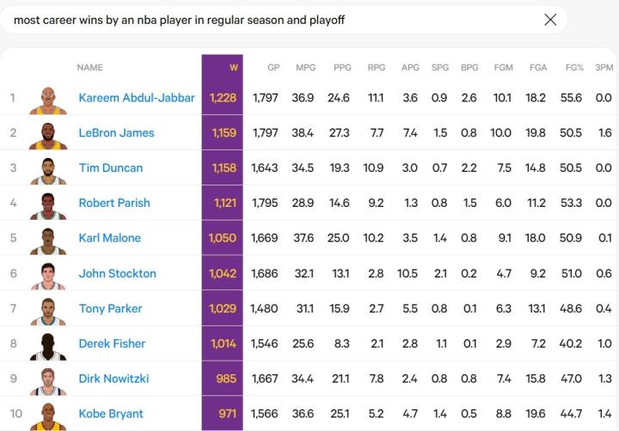Click LeBron James's player avatar
Viewport: 619px width, 431px height.
47,134
